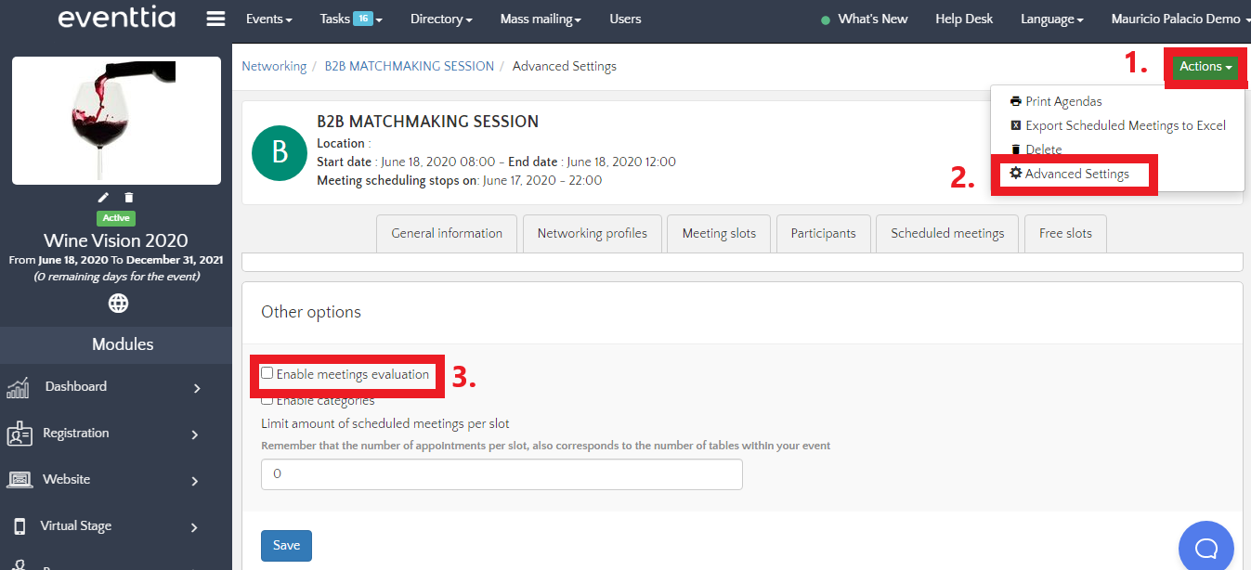Follow the Networking breadcrumb link
The image size is (1251, 570).
pyautogui.click(x=274, y=66)
